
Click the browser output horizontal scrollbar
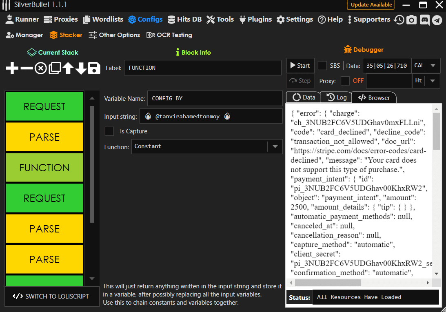[x=328, y=283]
